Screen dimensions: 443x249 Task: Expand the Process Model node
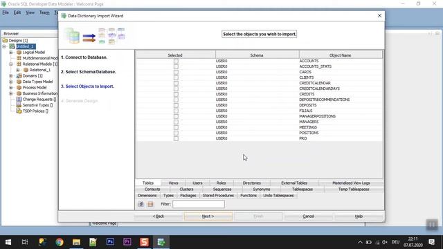[11, 88]
